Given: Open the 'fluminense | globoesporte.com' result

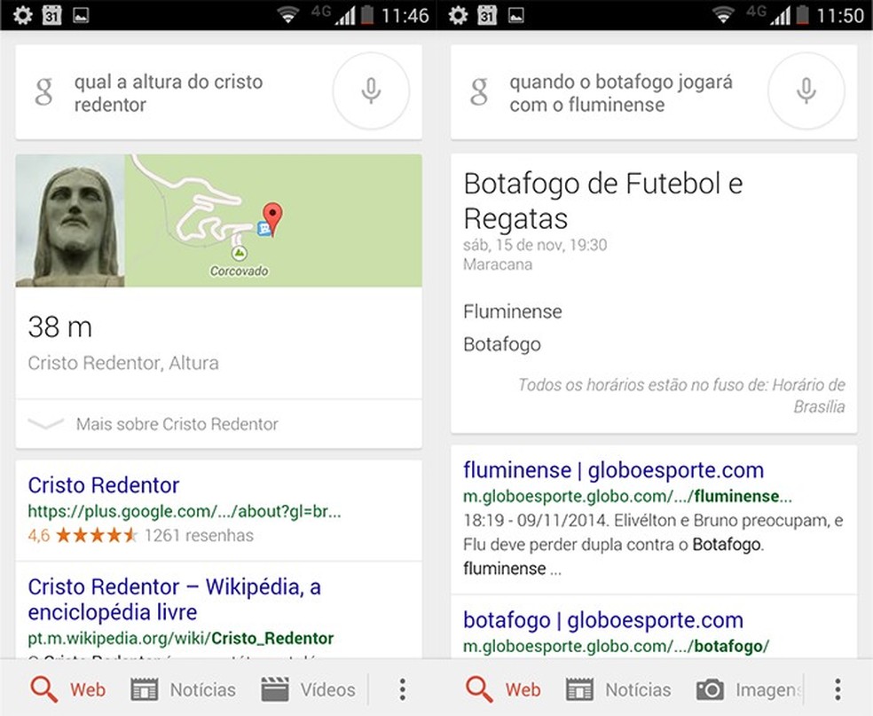Looking at the screenshot, I should [614, 469].
